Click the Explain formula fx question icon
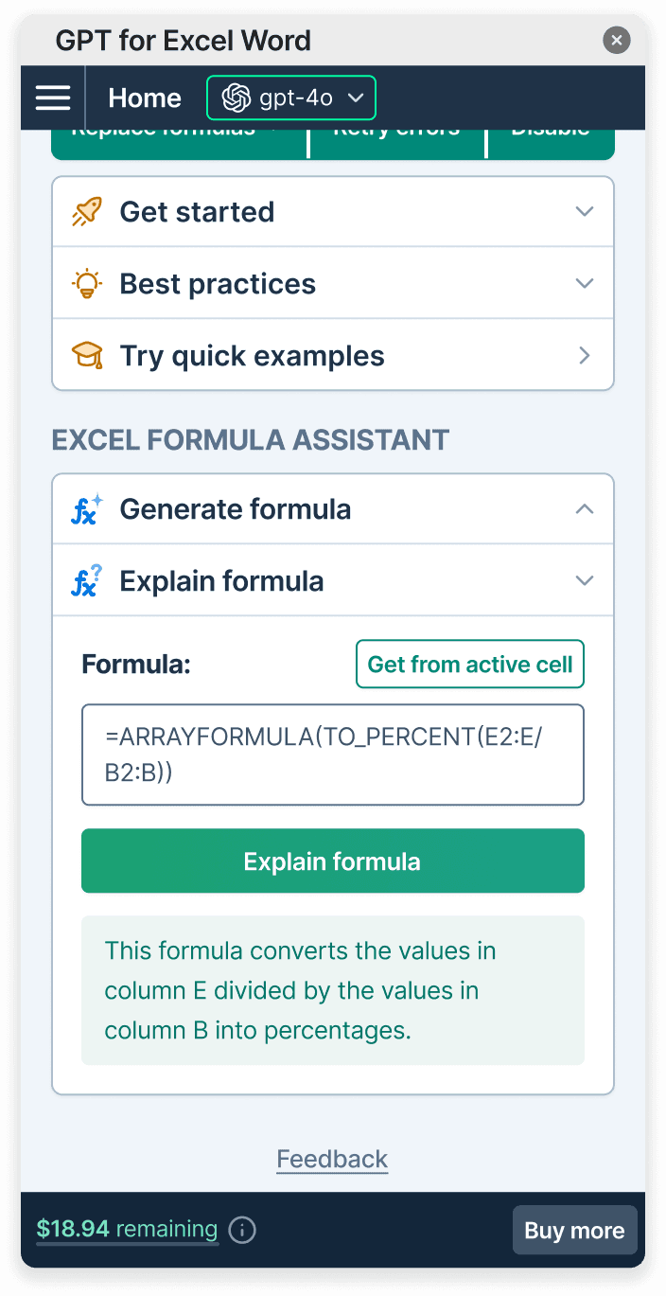666x1296 pixels. pos(87,581)
